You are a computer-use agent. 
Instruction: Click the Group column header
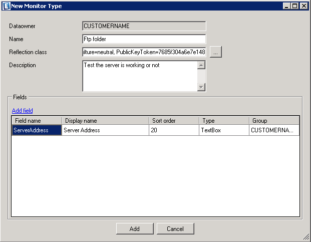pos(273,121)
